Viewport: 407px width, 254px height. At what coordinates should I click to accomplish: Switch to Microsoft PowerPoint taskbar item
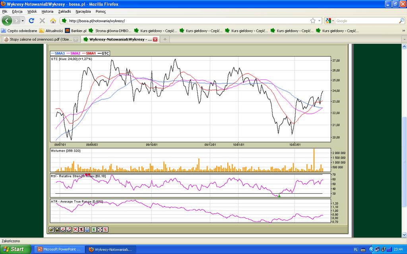60,249
